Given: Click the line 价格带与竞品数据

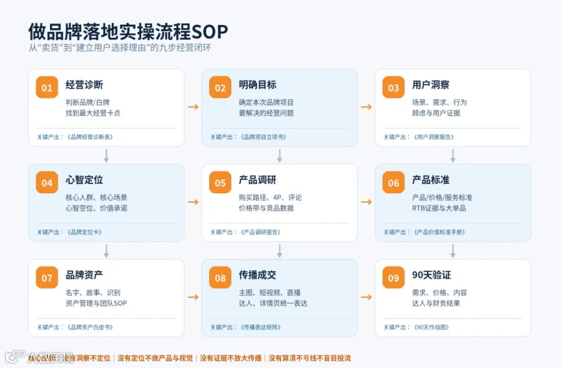Looking at the screenshot, I should 266,208.
